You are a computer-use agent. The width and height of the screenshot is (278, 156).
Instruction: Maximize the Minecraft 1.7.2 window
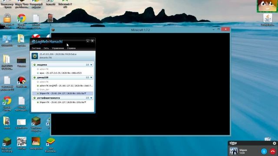point(218,29)
